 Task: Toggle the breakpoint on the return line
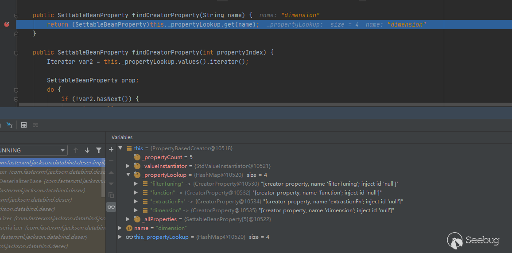7,25
